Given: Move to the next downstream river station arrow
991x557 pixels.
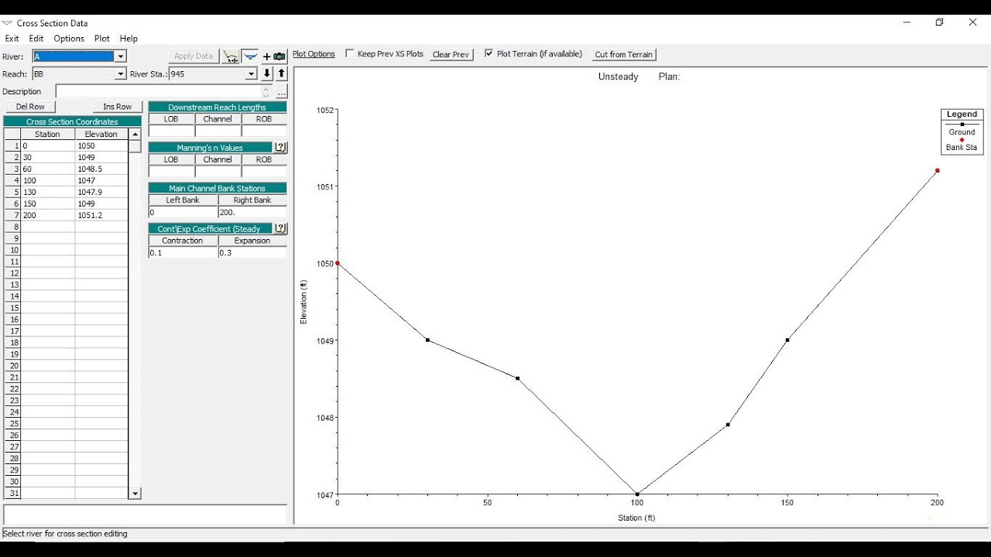Looking at the screenshot, I should coord(267,73).
